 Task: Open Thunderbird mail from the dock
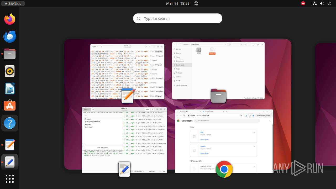(10, 36)
